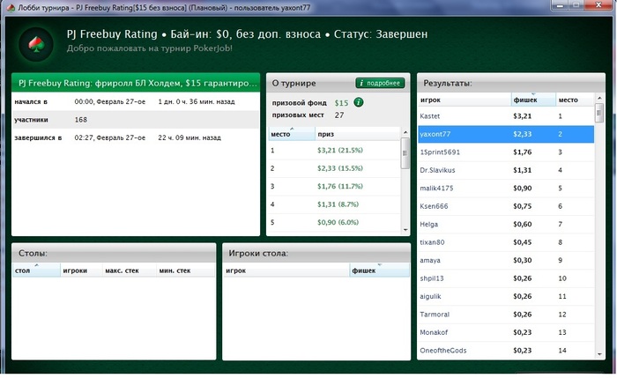
Task: Select the highlighted yaxont77 row
Action: (506, 134)
